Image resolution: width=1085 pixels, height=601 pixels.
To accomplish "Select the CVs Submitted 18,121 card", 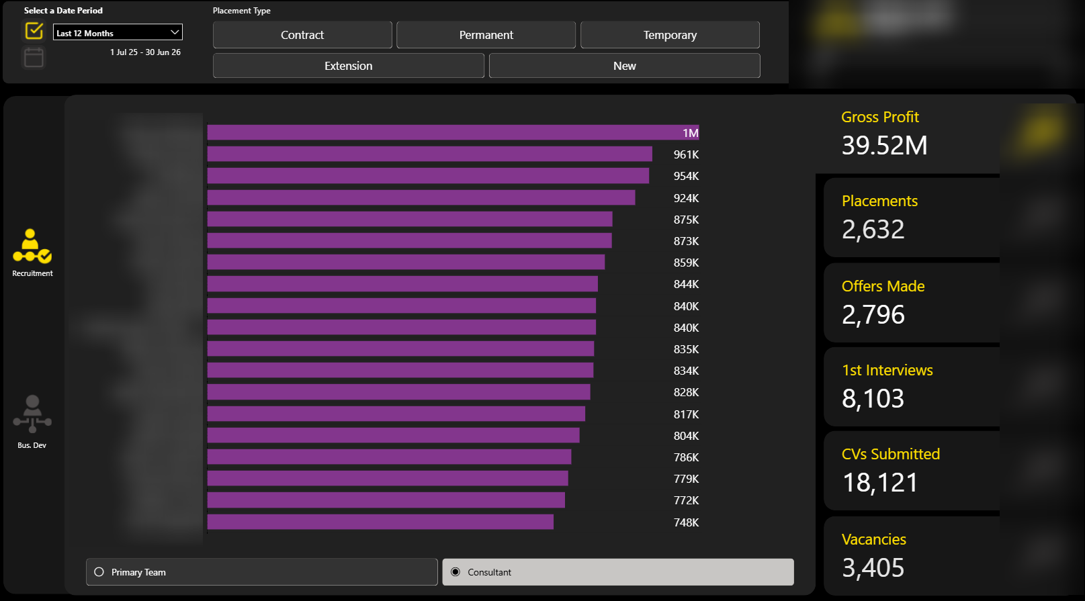I will 912,471.
